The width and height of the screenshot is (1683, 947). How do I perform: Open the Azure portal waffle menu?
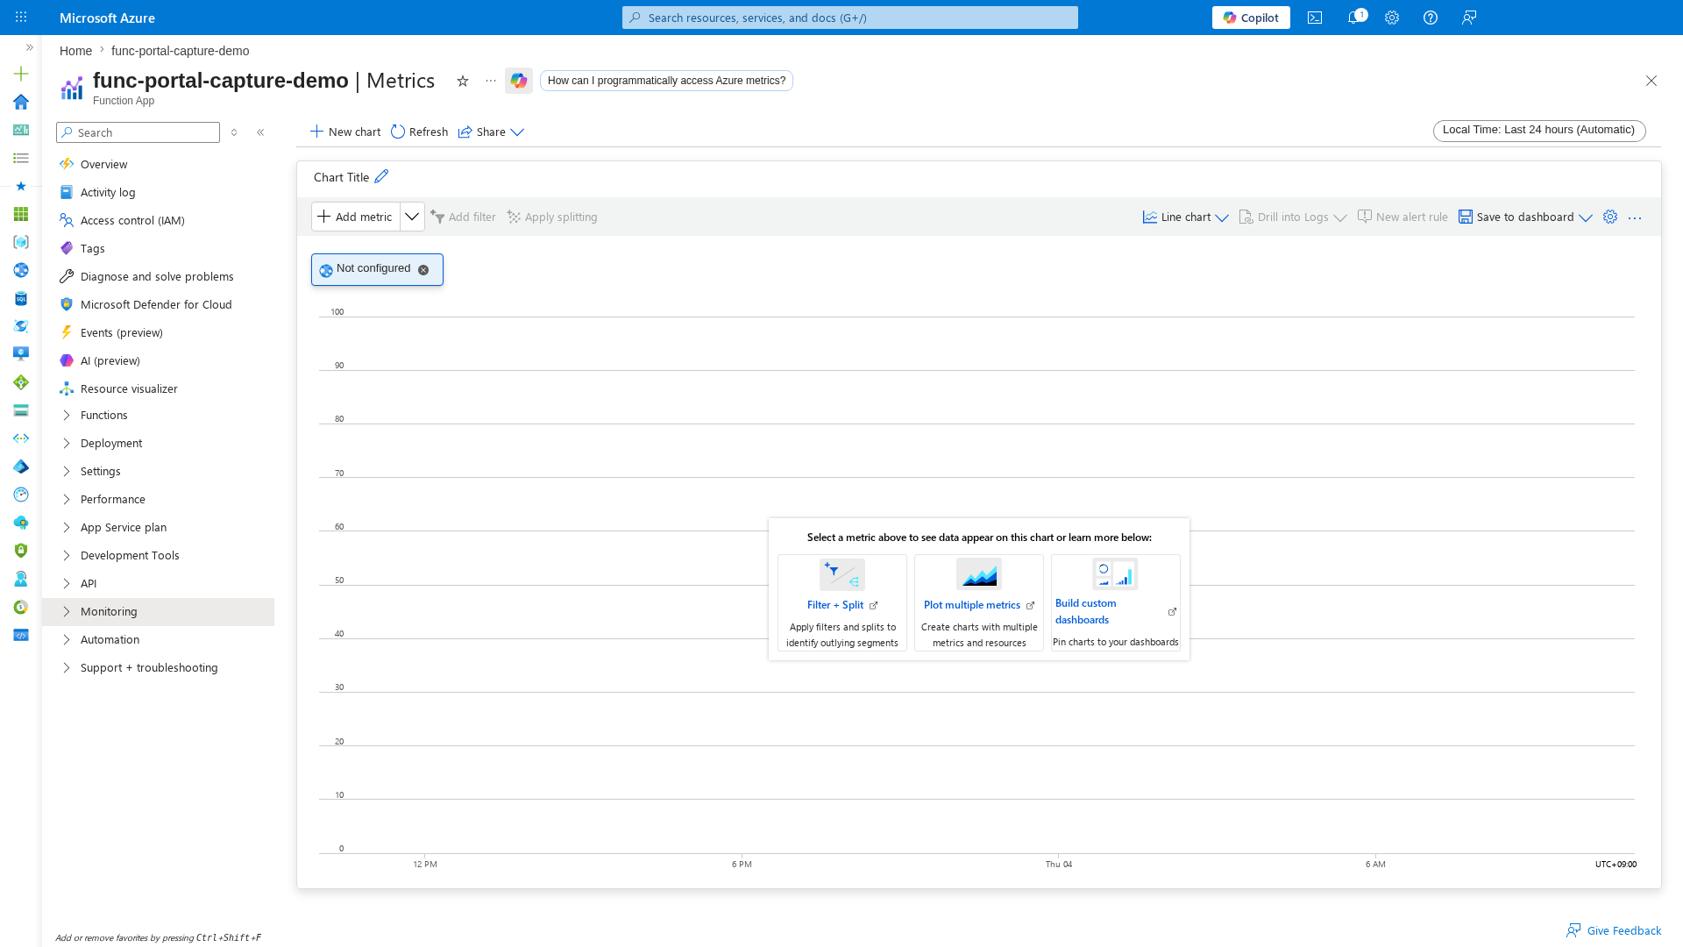(21, 18)
